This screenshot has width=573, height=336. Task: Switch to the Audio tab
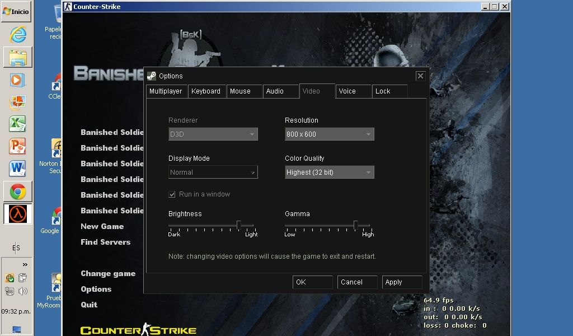click(275, 91)
